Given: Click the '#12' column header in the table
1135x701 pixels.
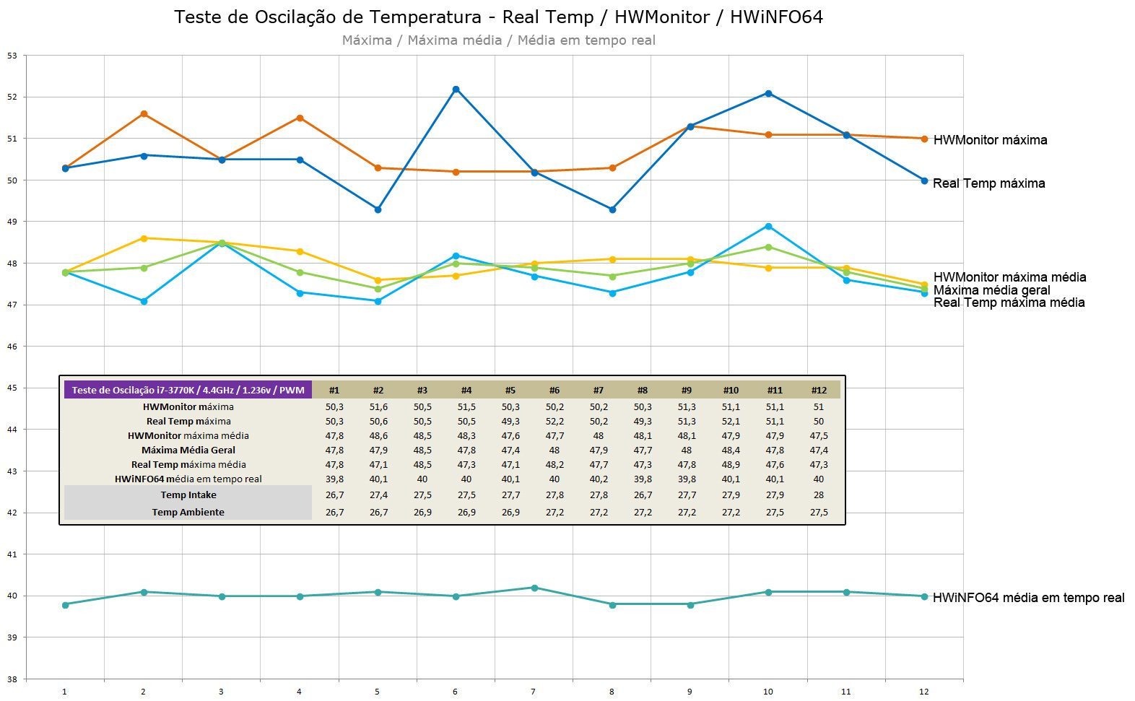Looking at the screenshot, I should [x=819, y=390].
